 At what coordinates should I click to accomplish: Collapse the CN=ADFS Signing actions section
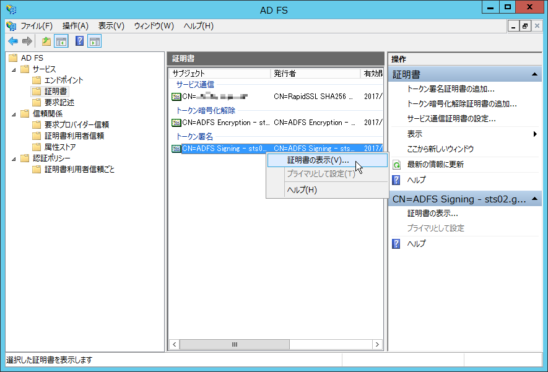(534, 199)
